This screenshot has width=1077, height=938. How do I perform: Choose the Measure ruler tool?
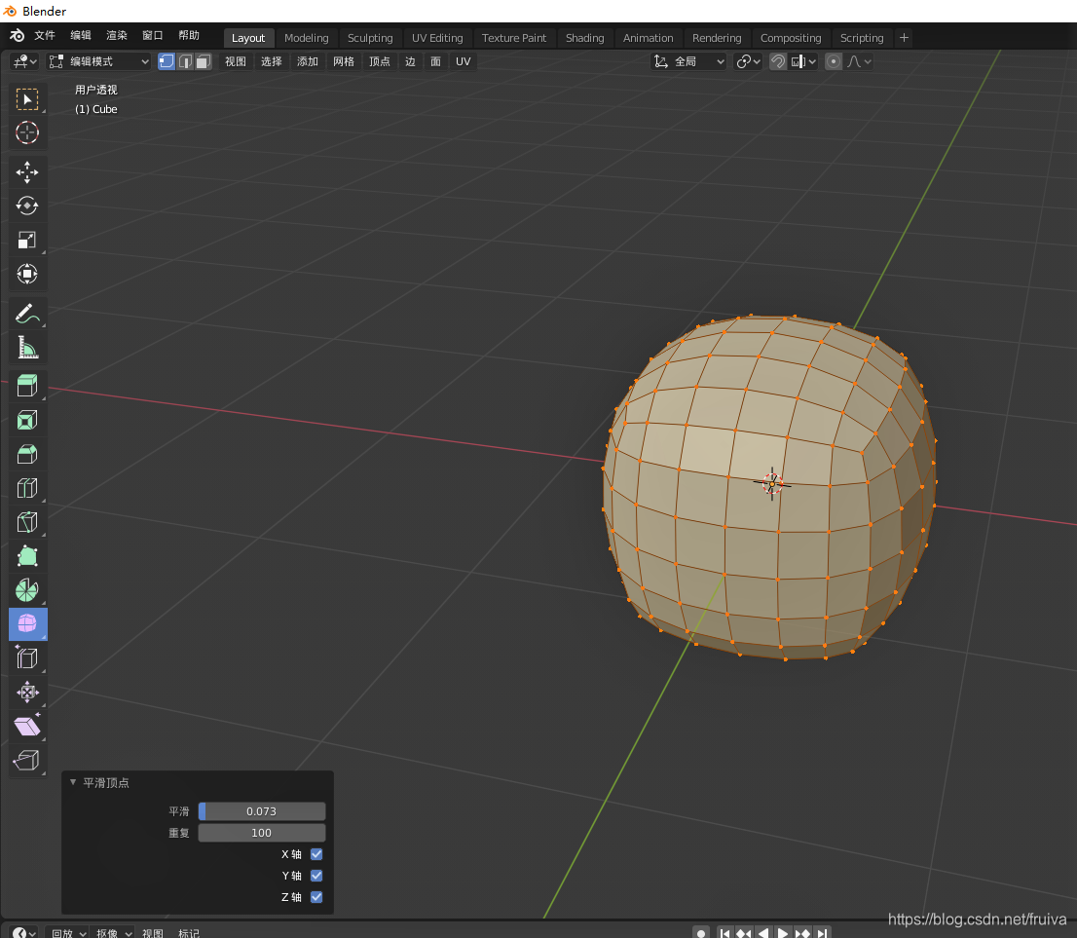(x=27, y=348)
